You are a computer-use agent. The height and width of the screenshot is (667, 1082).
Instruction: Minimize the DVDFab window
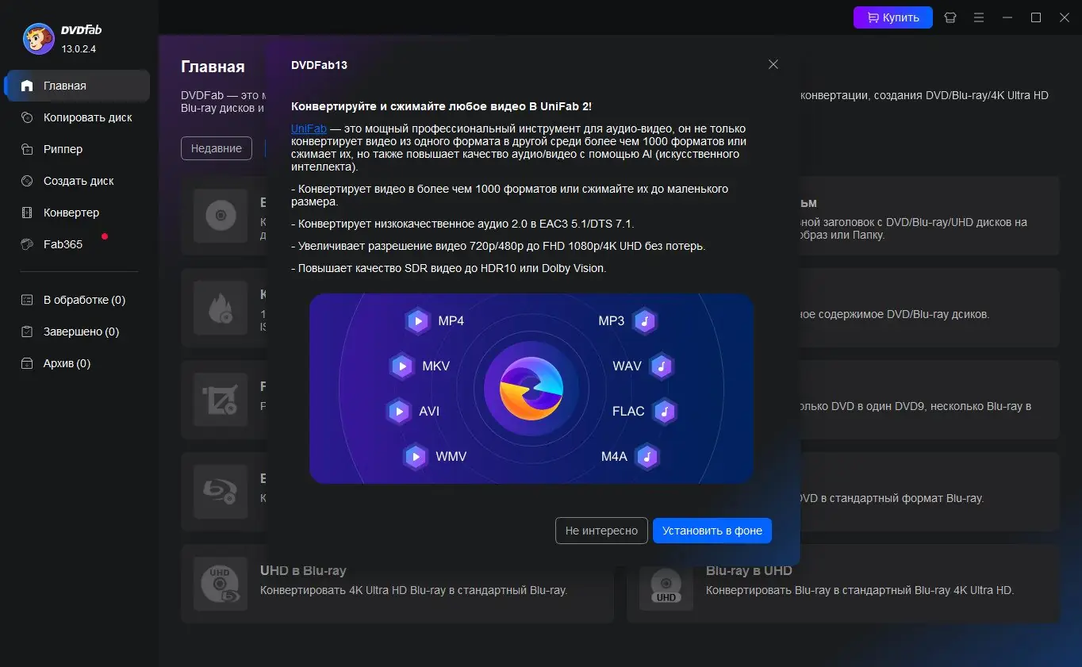point(1007,17)
